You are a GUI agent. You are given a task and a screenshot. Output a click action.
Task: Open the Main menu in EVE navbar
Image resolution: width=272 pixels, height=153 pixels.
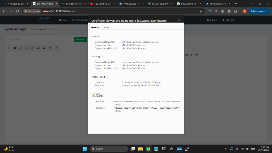(x=63, y=20)
